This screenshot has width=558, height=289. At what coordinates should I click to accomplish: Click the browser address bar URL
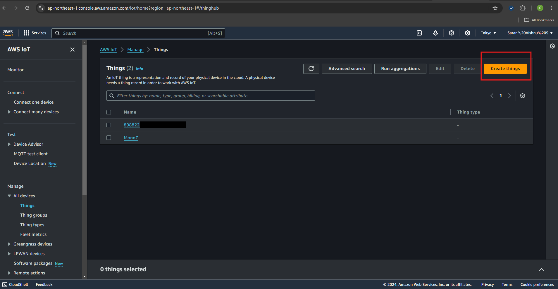coord(133,8)
